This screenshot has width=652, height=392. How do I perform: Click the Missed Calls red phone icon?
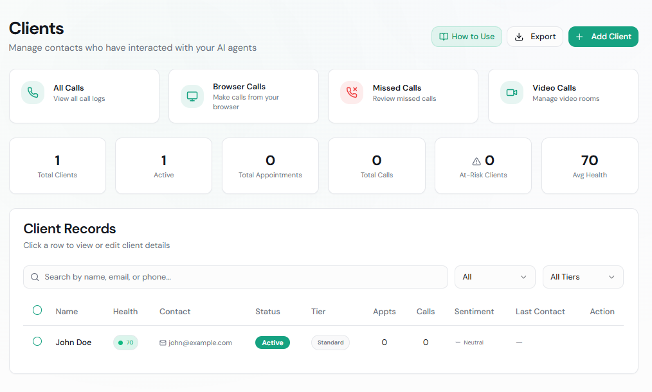pos(352,93)
